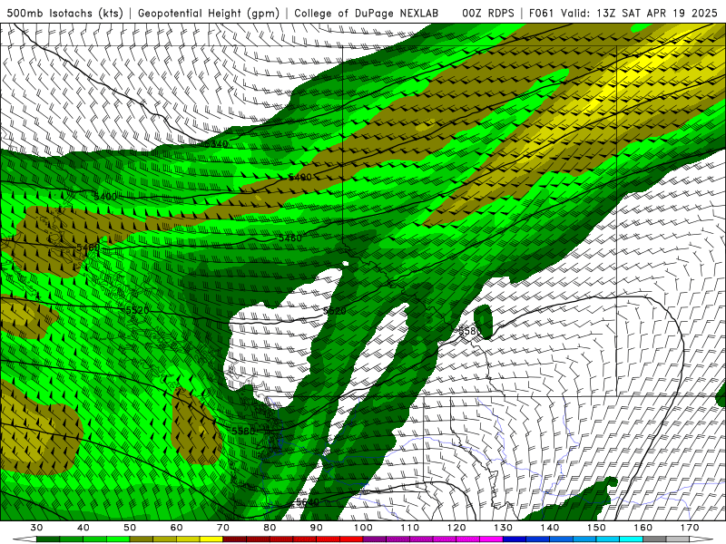This screenshot has height=544, width=726.
Task: Click the '140' color bar scale label
Action: 550,528
